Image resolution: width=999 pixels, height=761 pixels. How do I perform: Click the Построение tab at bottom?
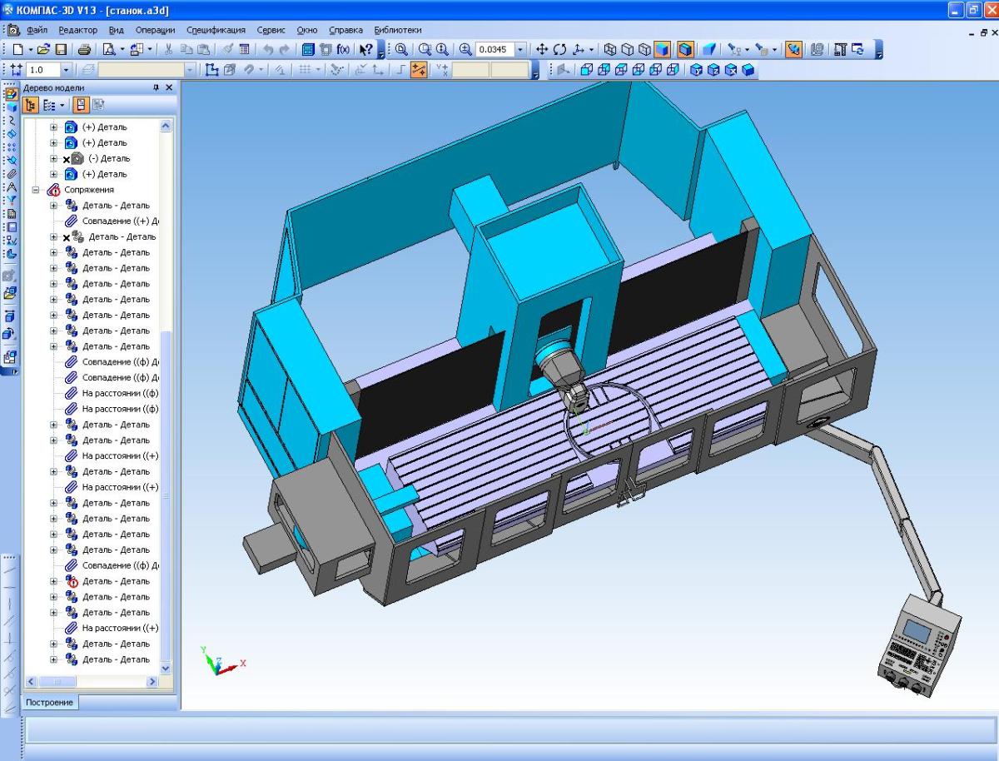pyautogui.click(x=50, y=702)
